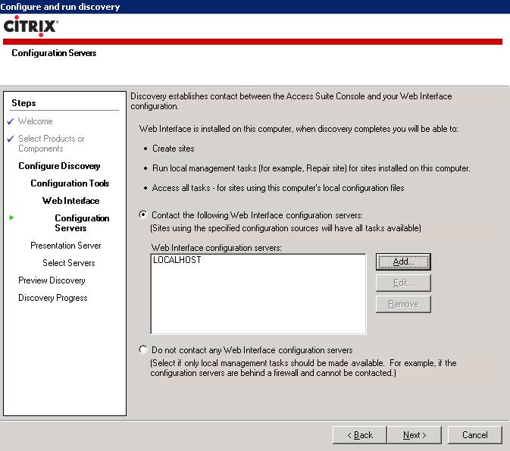Click the checkmark beside Select Products or Components
The image size is (510, 451).
(11, 139)
